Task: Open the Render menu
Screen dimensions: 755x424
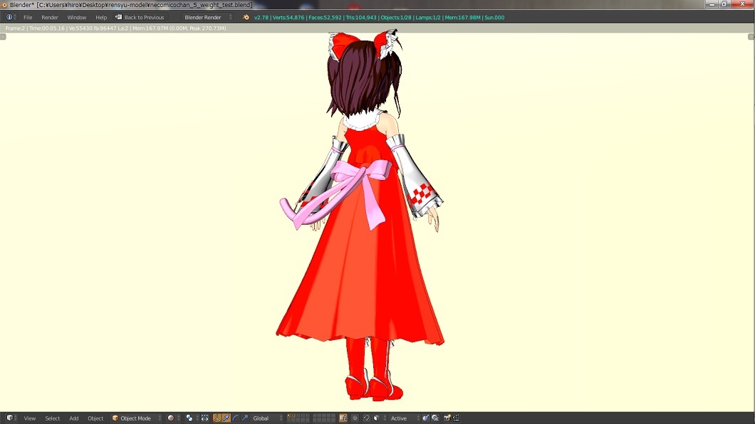Action: coord(50,17)
